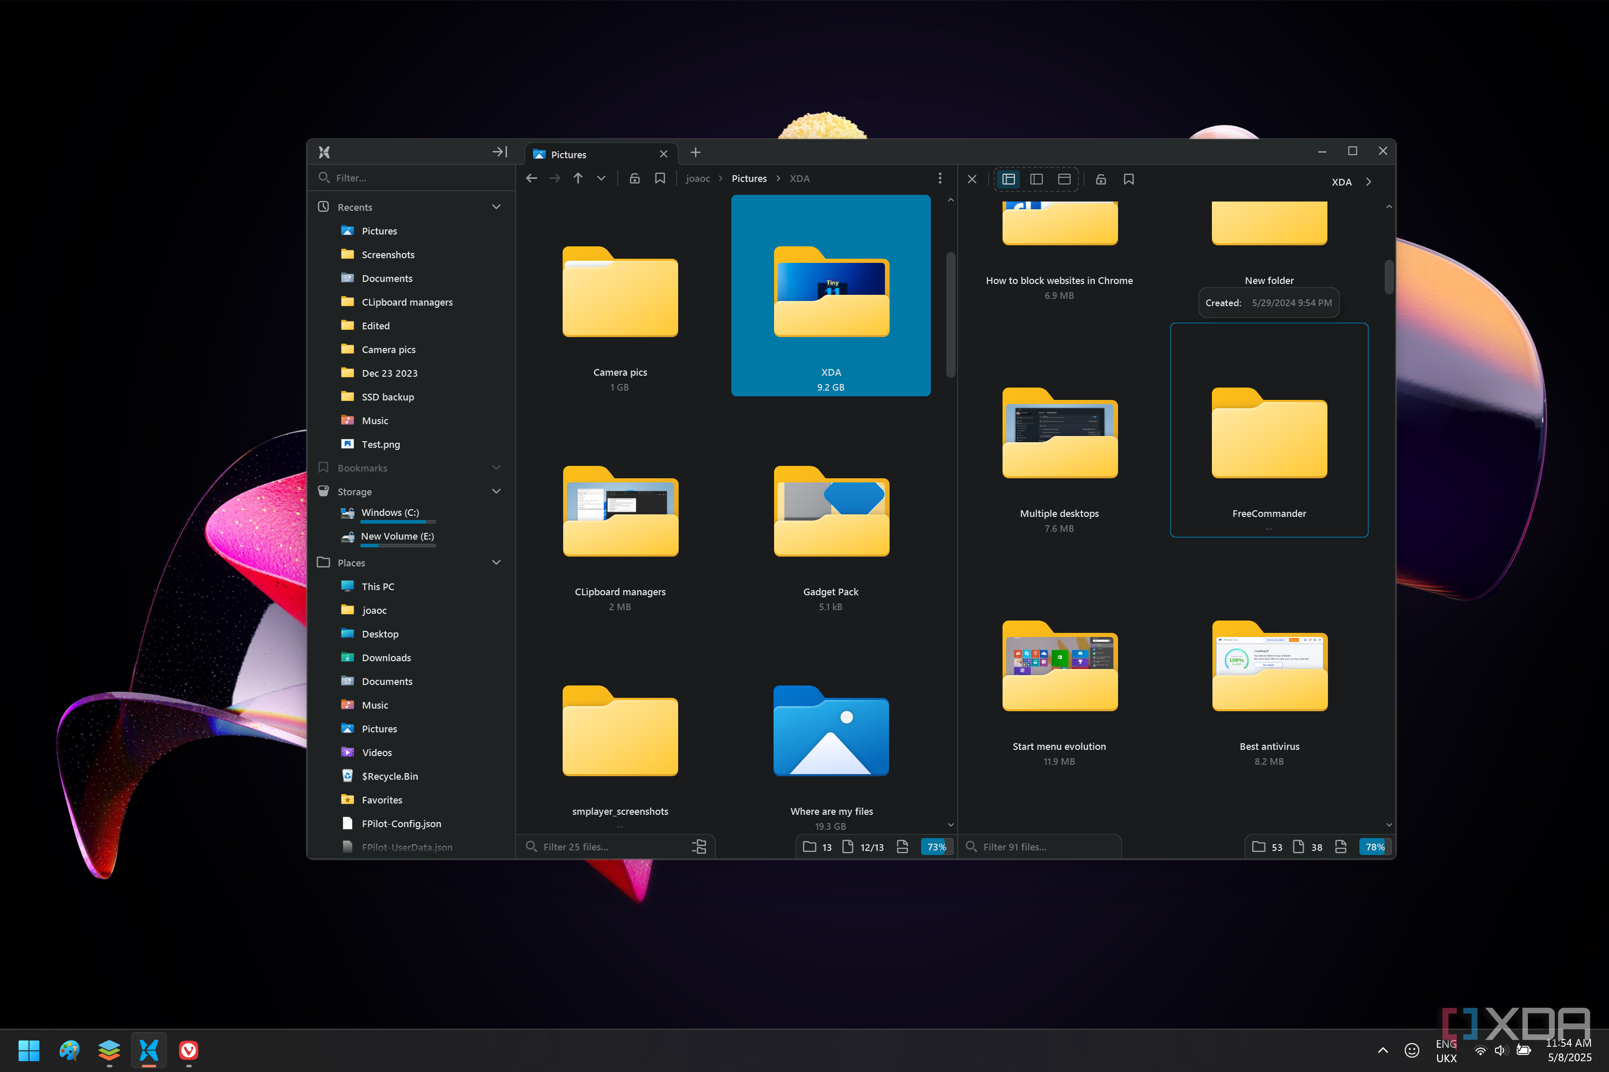Collapse the Recents section
The height and width of the screenshot is (1072, 1609).
tap(497, 207)
